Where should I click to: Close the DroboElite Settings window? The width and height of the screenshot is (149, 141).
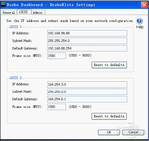144,5
